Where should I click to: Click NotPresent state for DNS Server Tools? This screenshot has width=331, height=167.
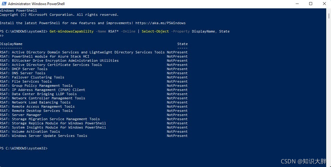pyautogui.click(x=177, y=73)
